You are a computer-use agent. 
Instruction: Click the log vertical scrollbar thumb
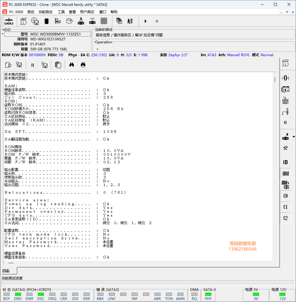tap(275, 79)
